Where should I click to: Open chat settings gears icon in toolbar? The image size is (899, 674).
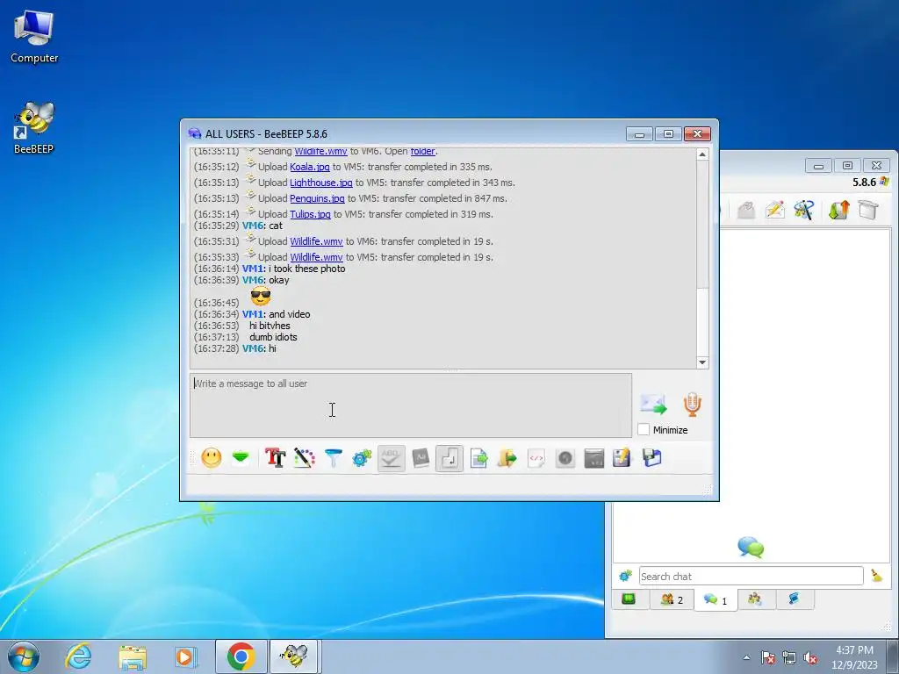coord(363,458)
